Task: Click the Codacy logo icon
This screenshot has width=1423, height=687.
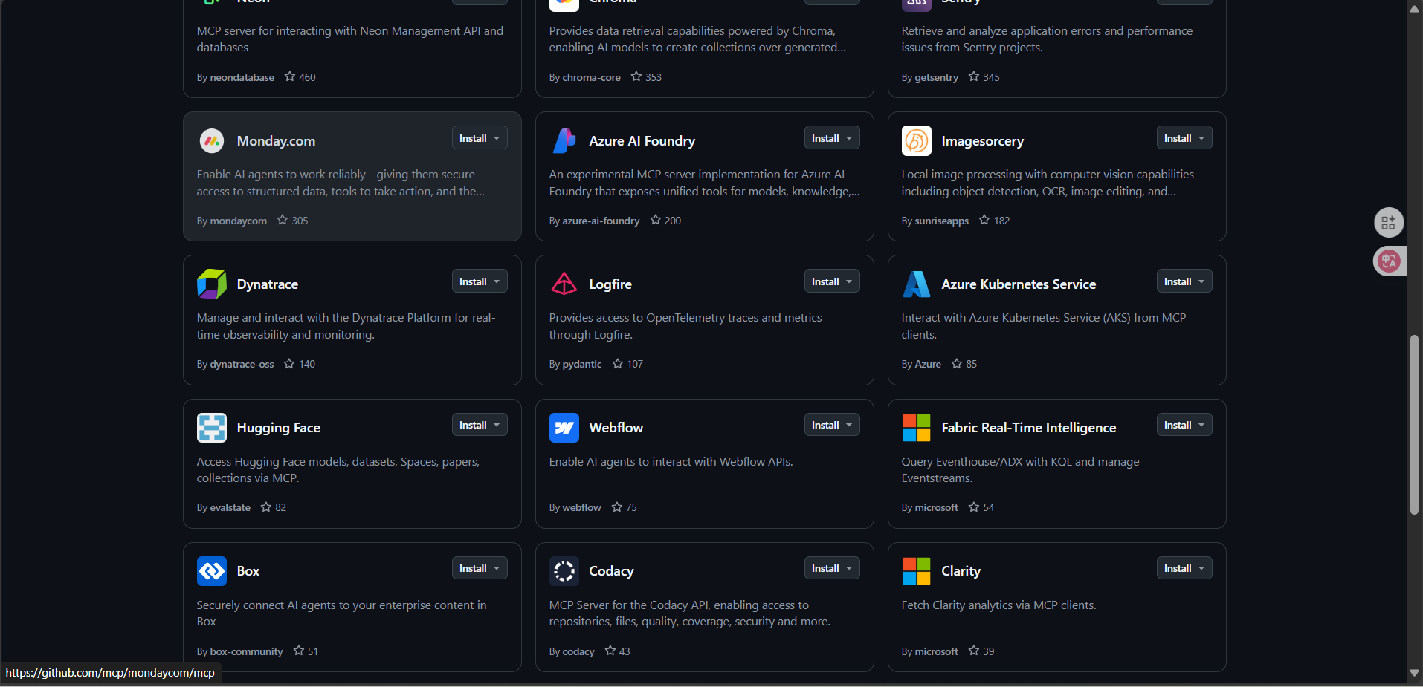Action: pos(564,571)
